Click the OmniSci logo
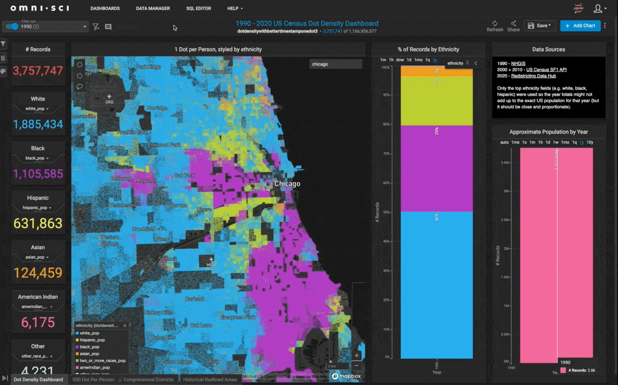This screenshot has width=618, height=385. pyautogui.click(x=40, y=8)
